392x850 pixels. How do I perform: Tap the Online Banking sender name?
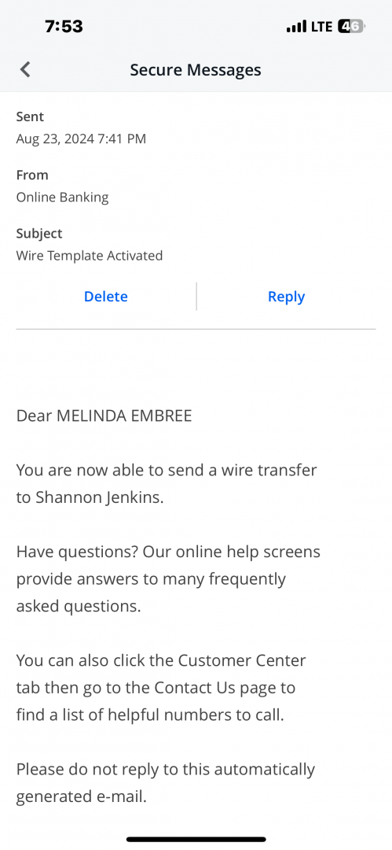(x=62, y=198)
